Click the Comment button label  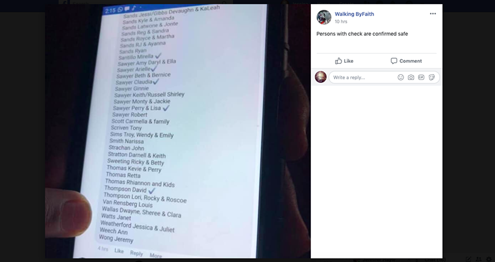tap(410, 61)
